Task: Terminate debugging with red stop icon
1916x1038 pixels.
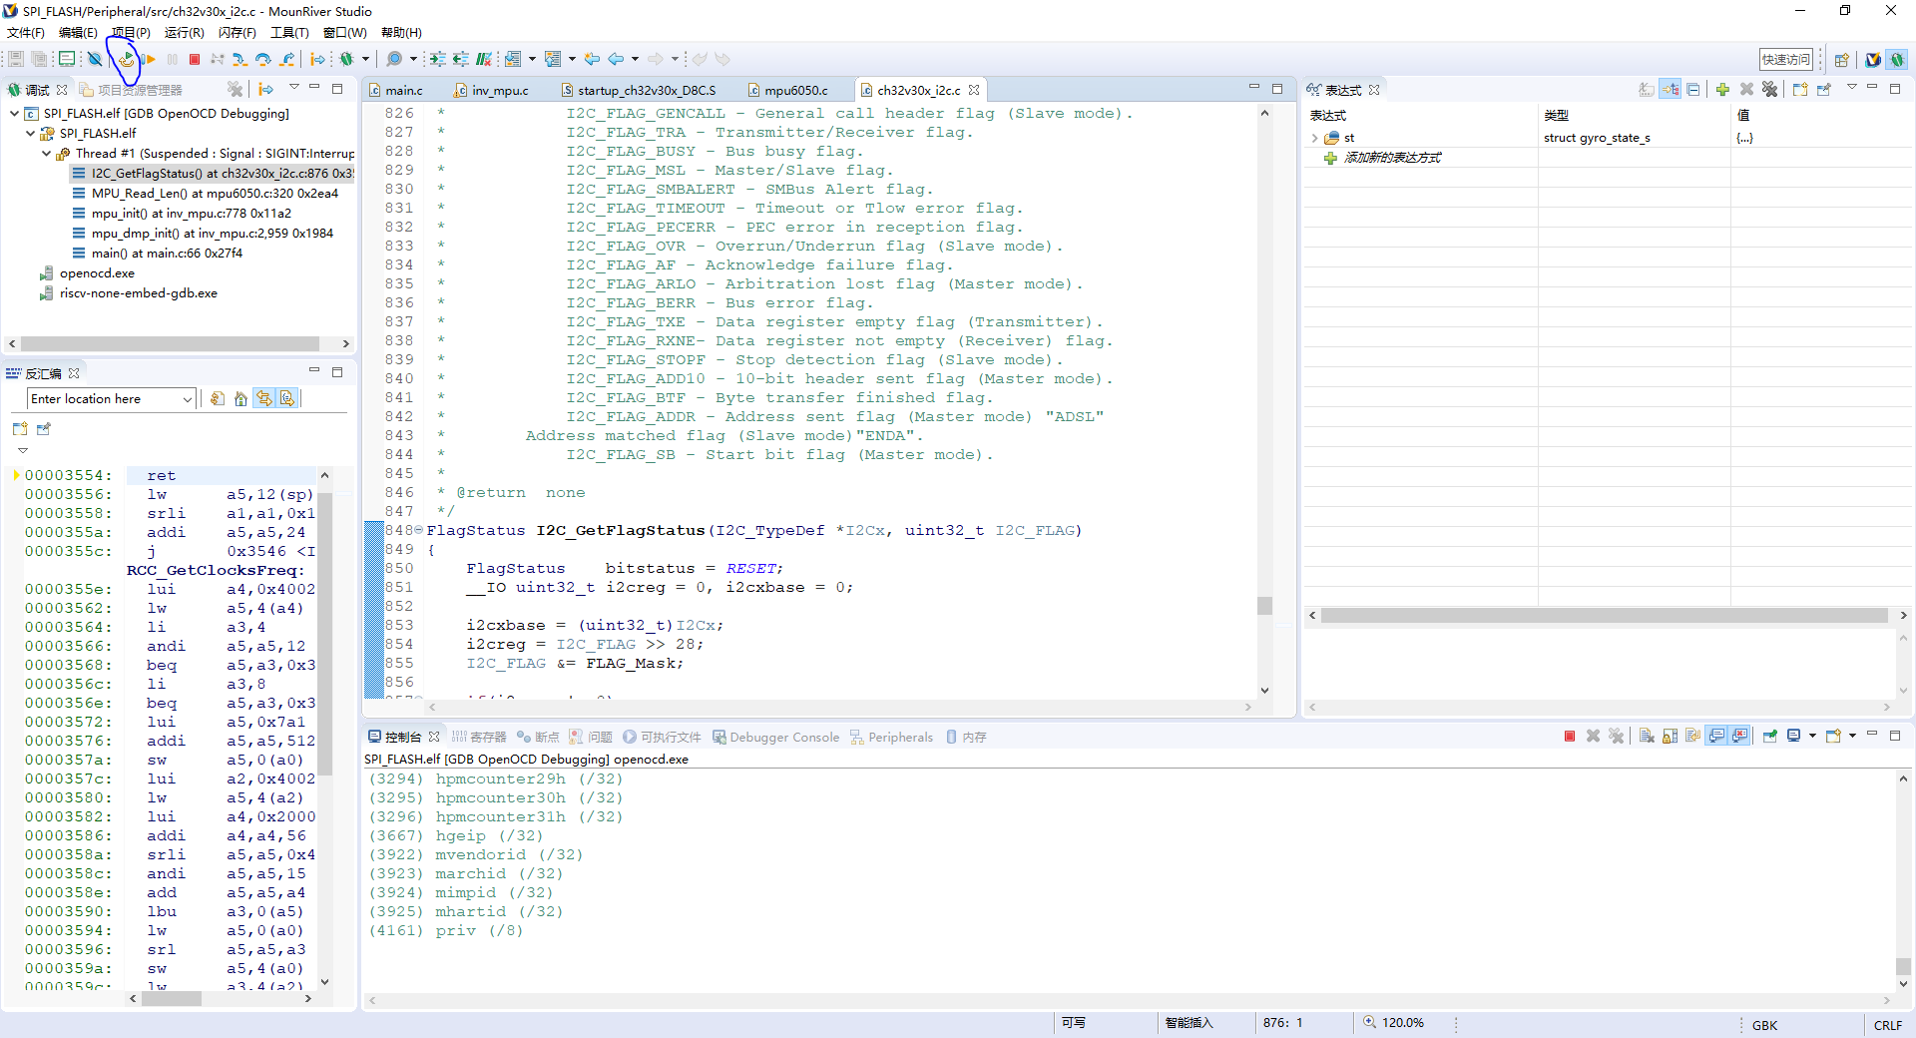Action: point(195,60)
